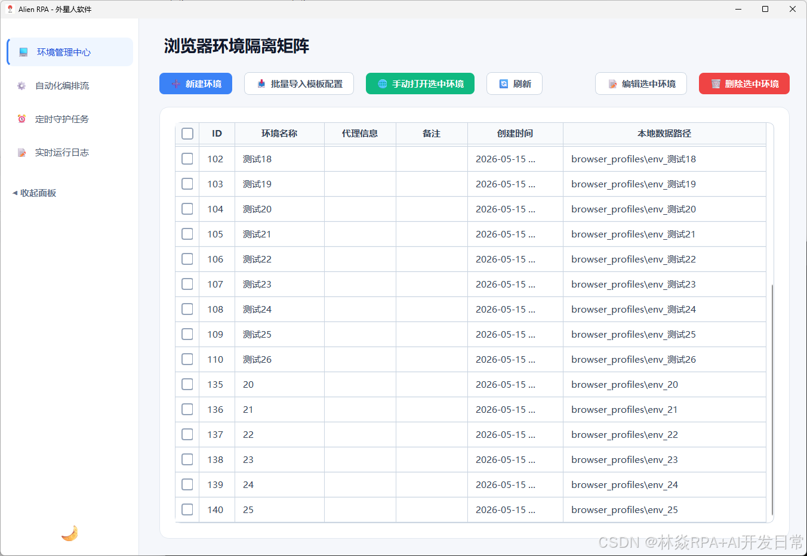Toggle the select-all checkbox in table header
The width and height of the screenshot is (807, 556).
[x=187, y=134]
